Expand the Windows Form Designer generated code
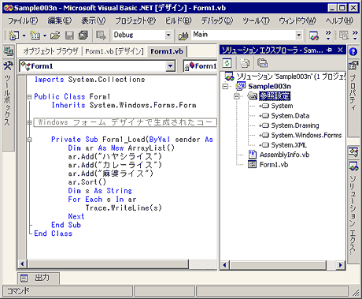The height and width of the screenshot is (299, 362). coord(30,122)
